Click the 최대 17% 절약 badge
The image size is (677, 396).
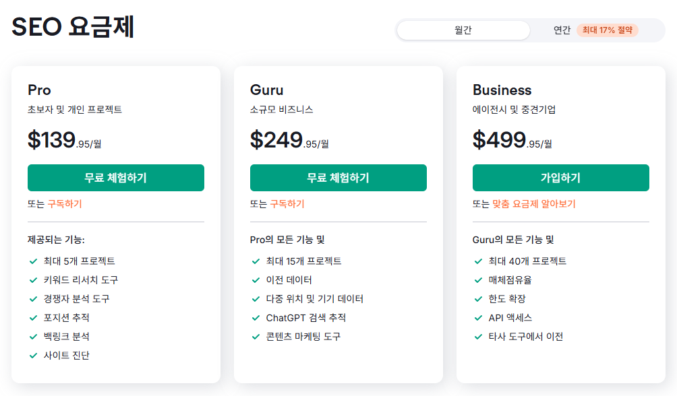pyautogui.click(x=607, y=30)
